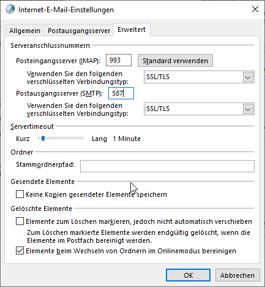Open the SMTP encryption type SSL/TLS dropdown
Viewport: 265px width, 287px height.
tap(199, 109)
